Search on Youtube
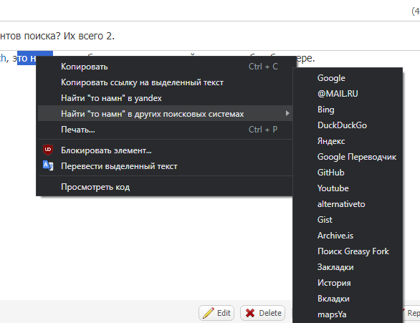This screenshot has height=323, width=420. point(348,188)
